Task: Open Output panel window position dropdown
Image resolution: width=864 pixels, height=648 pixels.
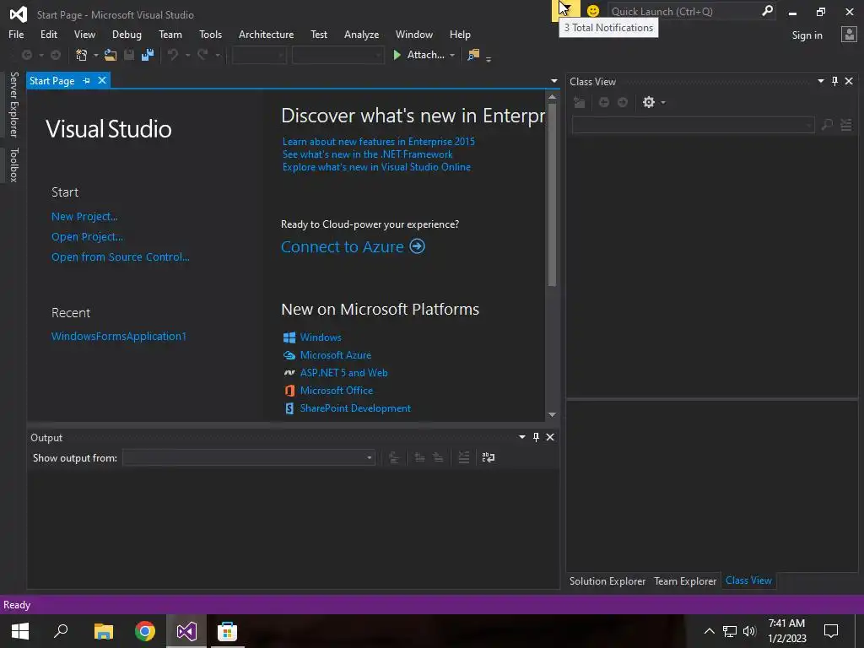Action: coord(521,437)
